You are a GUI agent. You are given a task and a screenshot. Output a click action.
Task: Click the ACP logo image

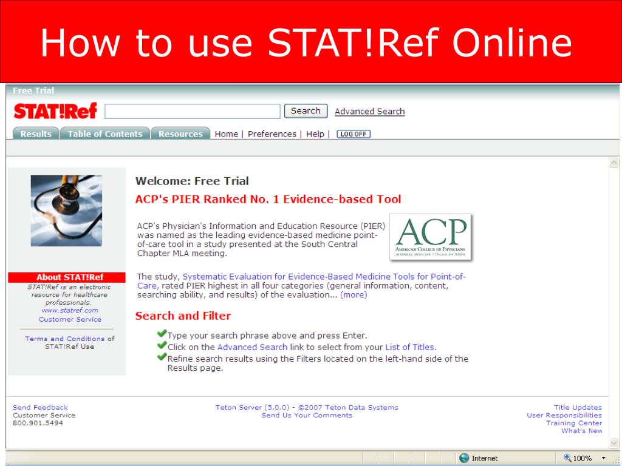(431, 237)
